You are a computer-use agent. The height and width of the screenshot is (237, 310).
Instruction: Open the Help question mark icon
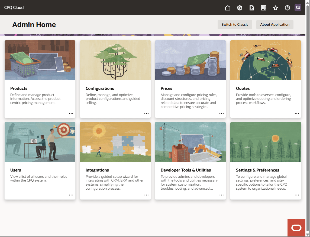(x=288, y=8)
